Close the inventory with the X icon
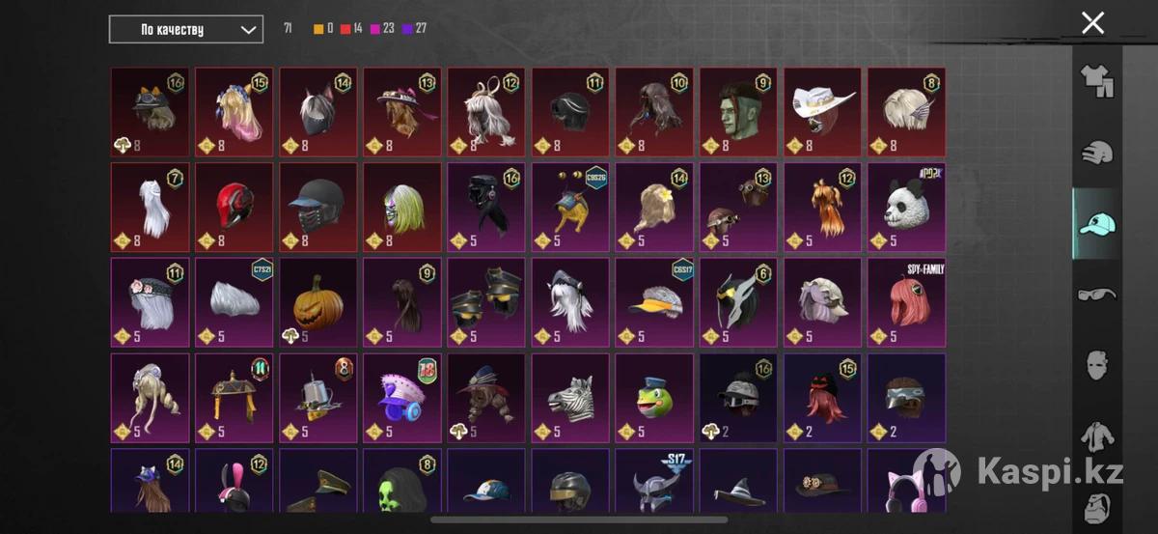1158x534 pixels. [x=1092, y=23]
